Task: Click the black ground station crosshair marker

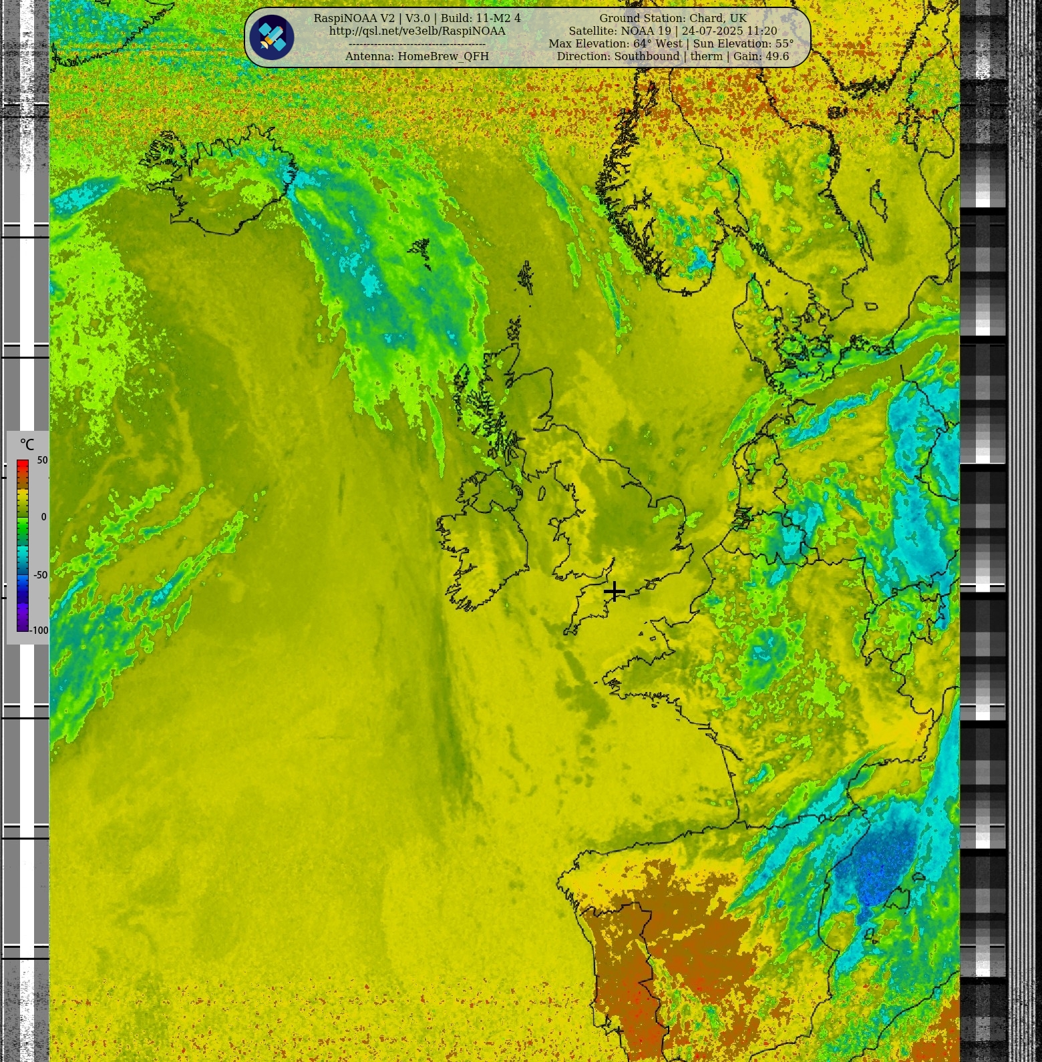Action: (614, 591)
